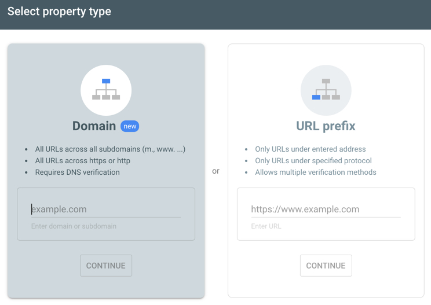Select the URL prefix heading text
The height and width of the screenshot is (305, 431).
[326, 126]
